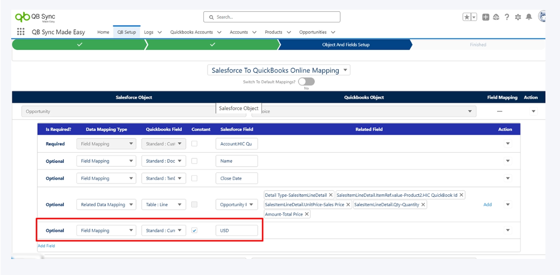Open Data Mapping Type in USD row

(106, 231)
